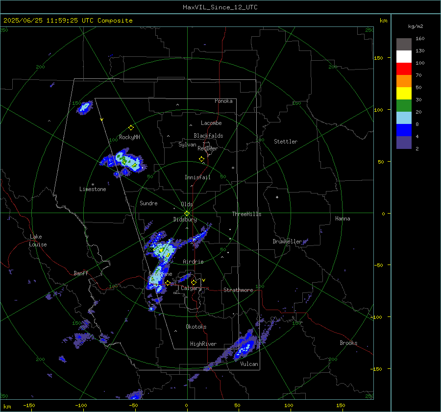
Task: Click the Banff label
Action: [81, 273]
